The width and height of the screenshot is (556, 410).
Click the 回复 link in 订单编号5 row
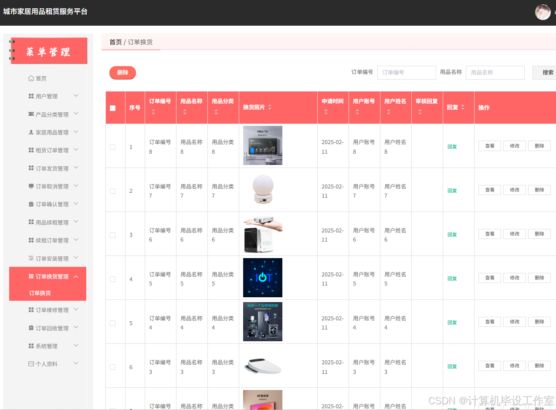pyautogui.click(x=452, y=279)
